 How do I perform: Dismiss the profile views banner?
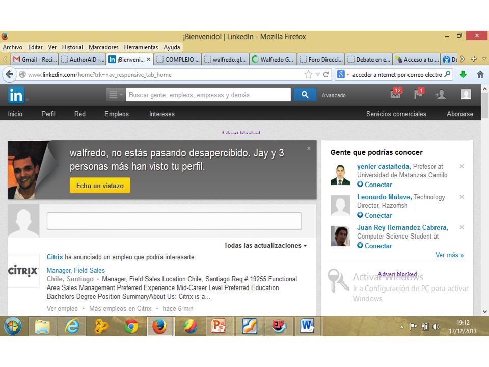click(x=309, y=148)
